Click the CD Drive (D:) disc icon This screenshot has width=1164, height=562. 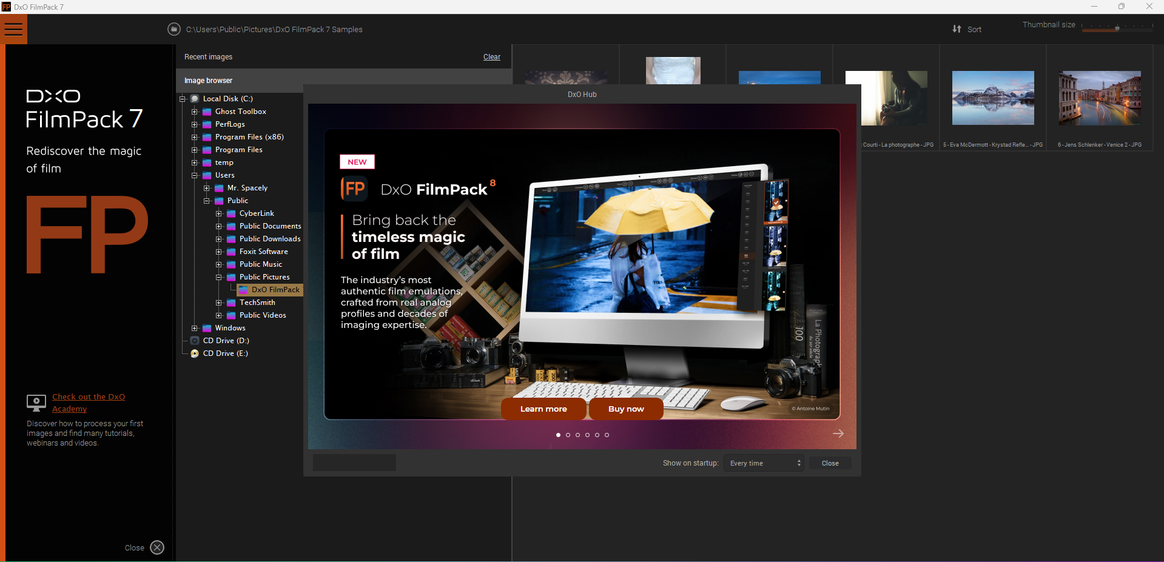point(195,341)
